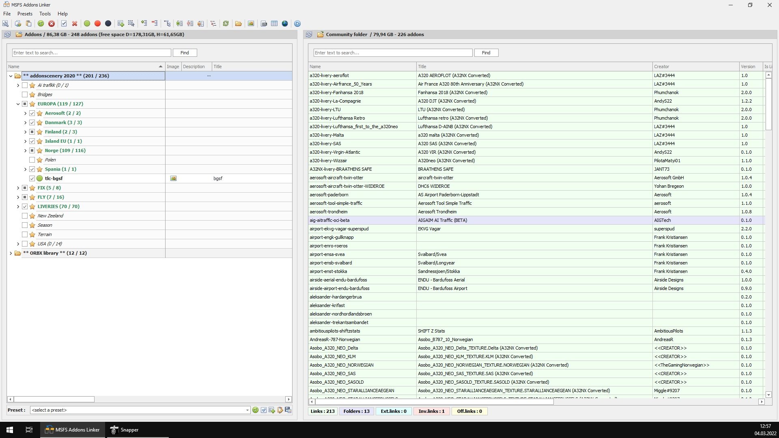The width and height of the screenshot is (779, 438).
Task: Click the edit preset pencil icon
Action: (x=280, y=410)
